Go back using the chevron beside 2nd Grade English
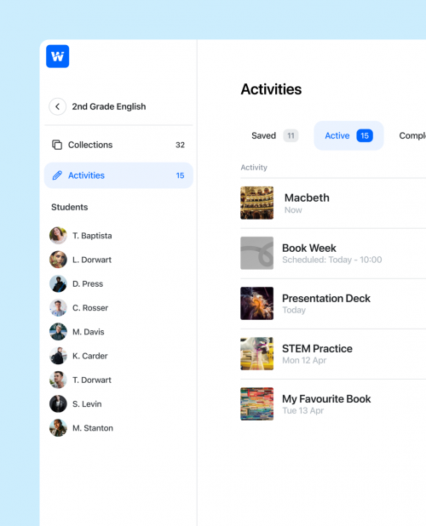The width and height of the screenshot is (426, 526). pyautogui.click(x=57, y=106)
